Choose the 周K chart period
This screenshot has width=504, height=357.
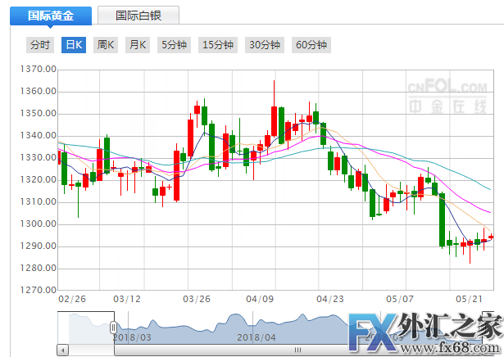[106, 44]
